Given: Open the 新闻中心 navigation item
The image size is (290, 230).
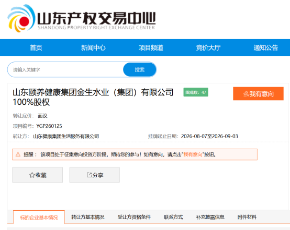Looking at the screenshot, I should point(93,47).
